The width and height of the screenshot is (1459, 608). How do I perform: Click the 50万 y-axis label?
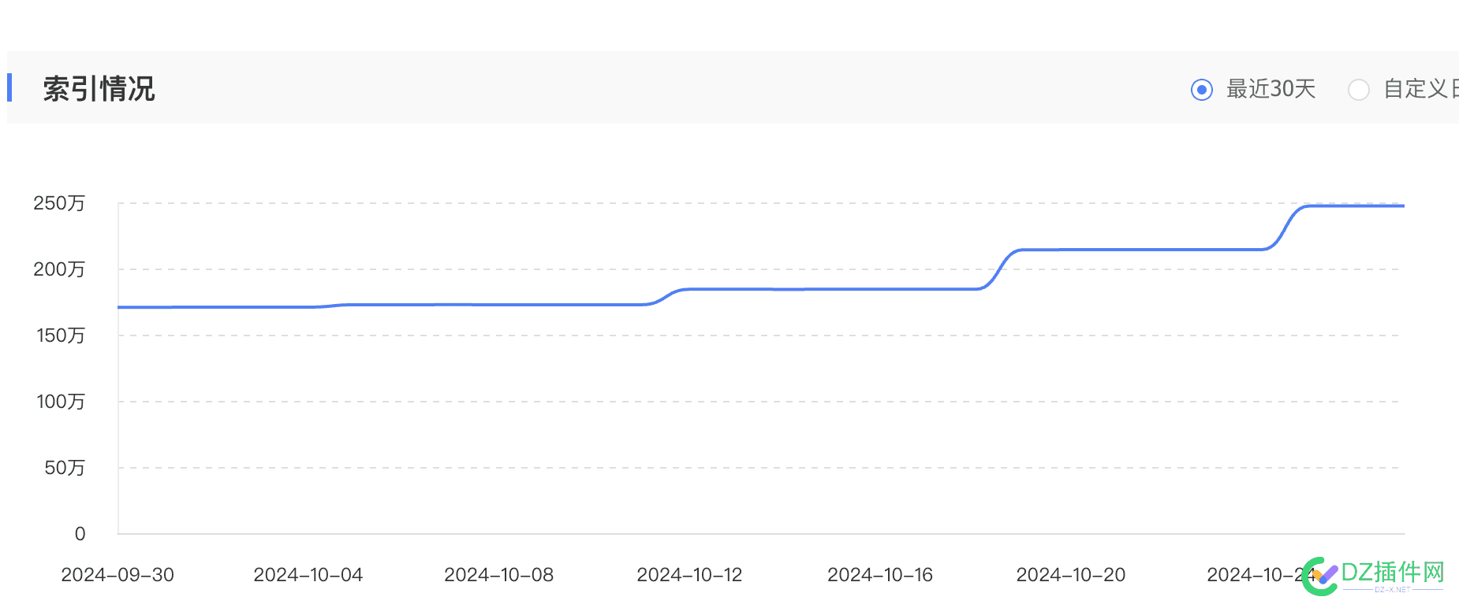(x=65, y=468)
